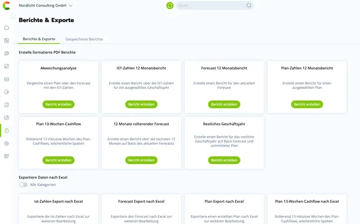Open the wallet icon in sidebar
The height and width of the screenshot is (224, 360).
point(7,54)
